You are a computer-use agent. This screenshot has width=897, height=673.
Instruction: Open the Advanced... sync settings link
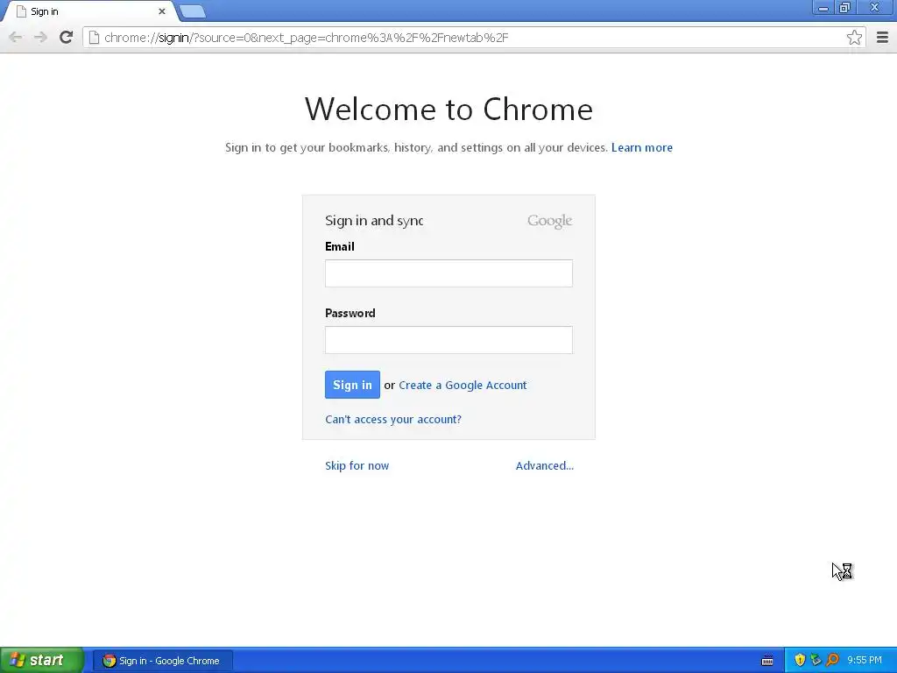545,465
